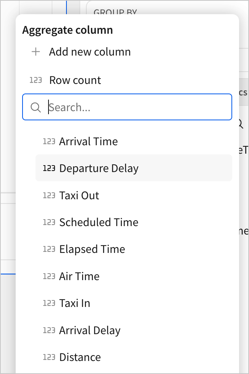Choose Taxi In from the list
This screenshot has width=249, height=374.
point(75,303)
